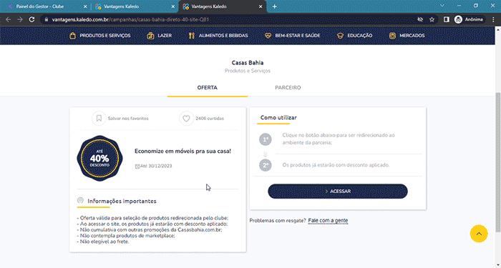Viewport: 501px width, 268px height.
Task: Click the 2406 curtidas label
Action: coord(210,119)
